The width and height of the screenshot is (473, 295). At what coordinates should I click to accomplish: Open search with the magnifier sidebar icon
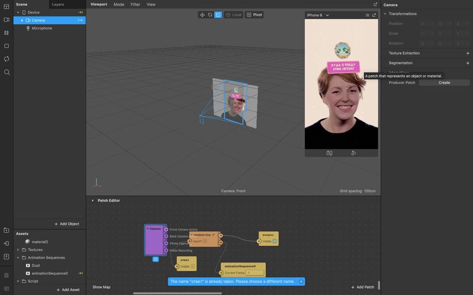click(7, 72)
